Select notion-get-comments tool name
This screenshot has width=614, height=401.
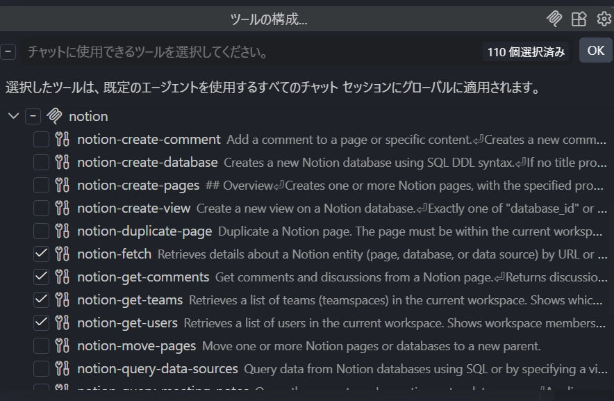[143, 277]
